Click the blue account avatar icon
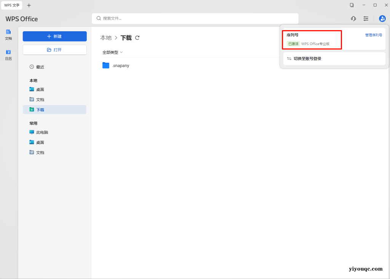Screen dimensions: 390x279 382,18
